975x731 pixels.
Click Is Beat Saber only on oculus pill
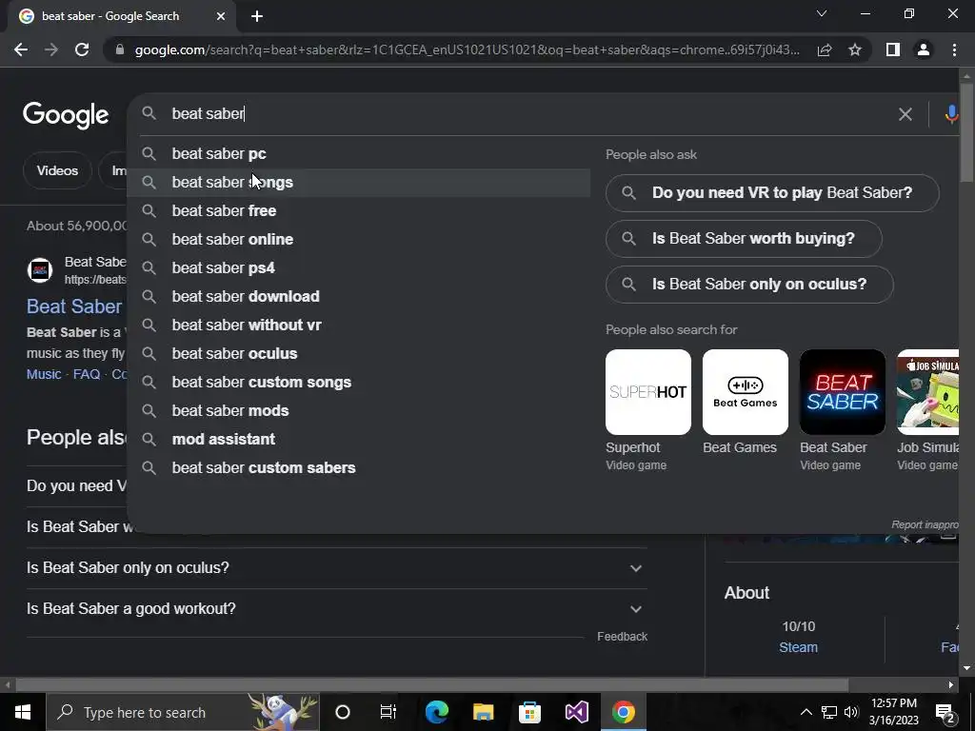coord(749,284)
